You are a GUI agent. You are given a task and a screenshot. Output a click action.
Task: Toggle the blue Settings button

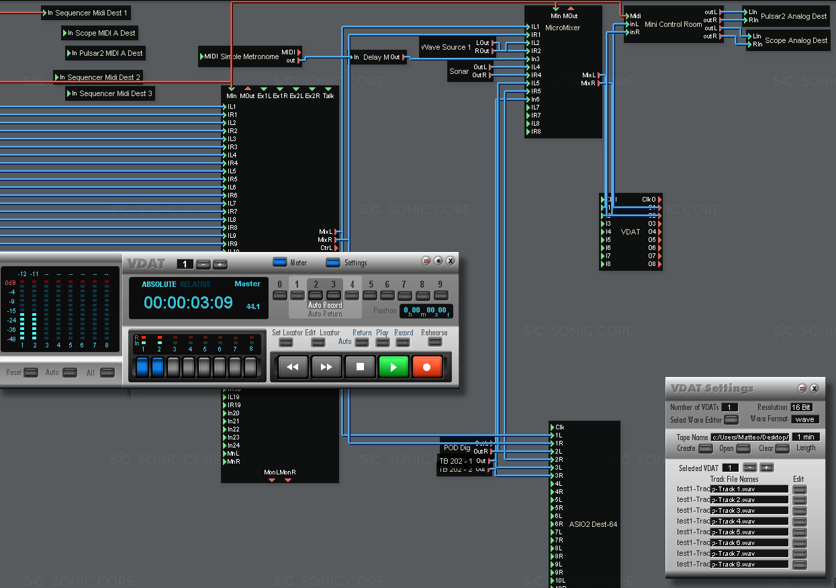tap(333, 262)
